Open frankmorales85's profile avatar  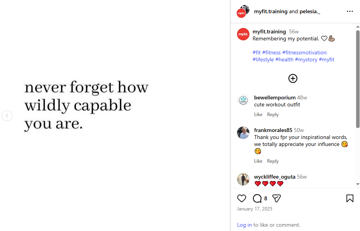tap(243, 133)
